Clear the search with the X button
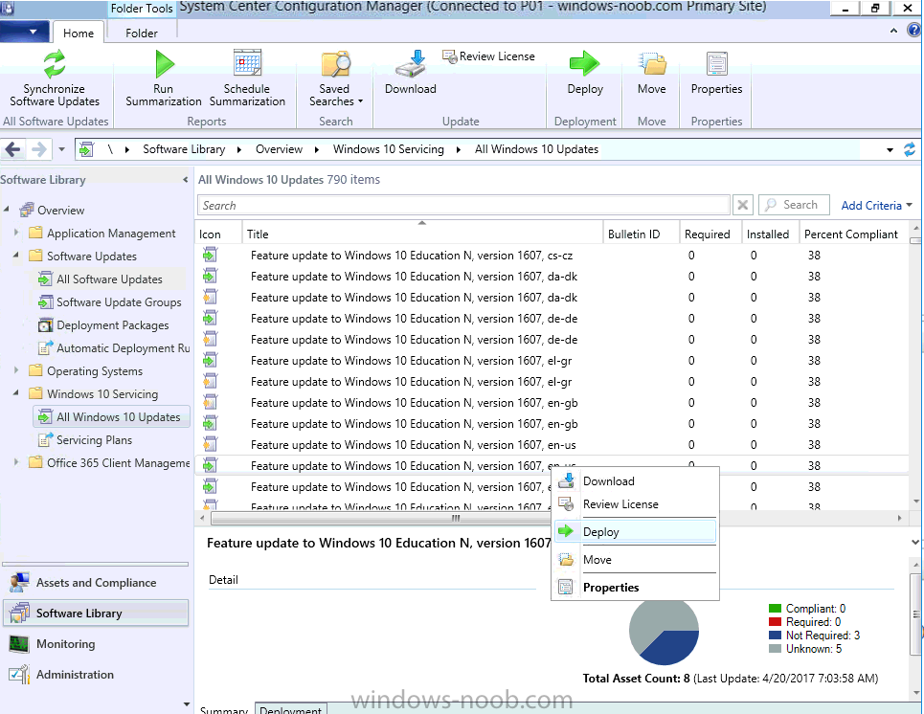Image resolution: width=924 pixels, height=714 pixels. [742, 205]
